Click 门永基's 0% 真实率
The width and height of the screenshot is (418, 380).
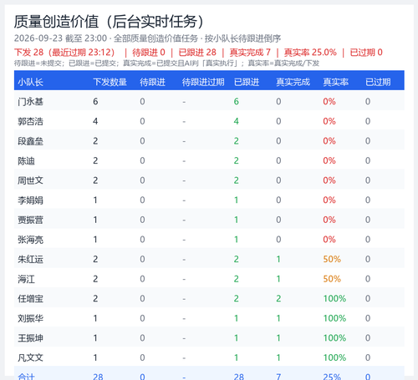329,102
